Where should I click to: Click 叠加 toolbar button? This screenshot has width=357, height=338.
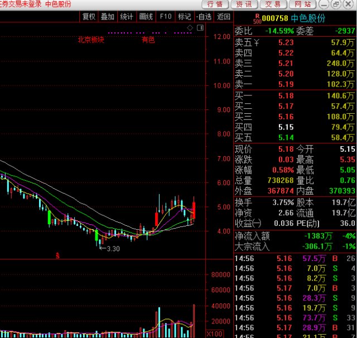tap(108, 17)
